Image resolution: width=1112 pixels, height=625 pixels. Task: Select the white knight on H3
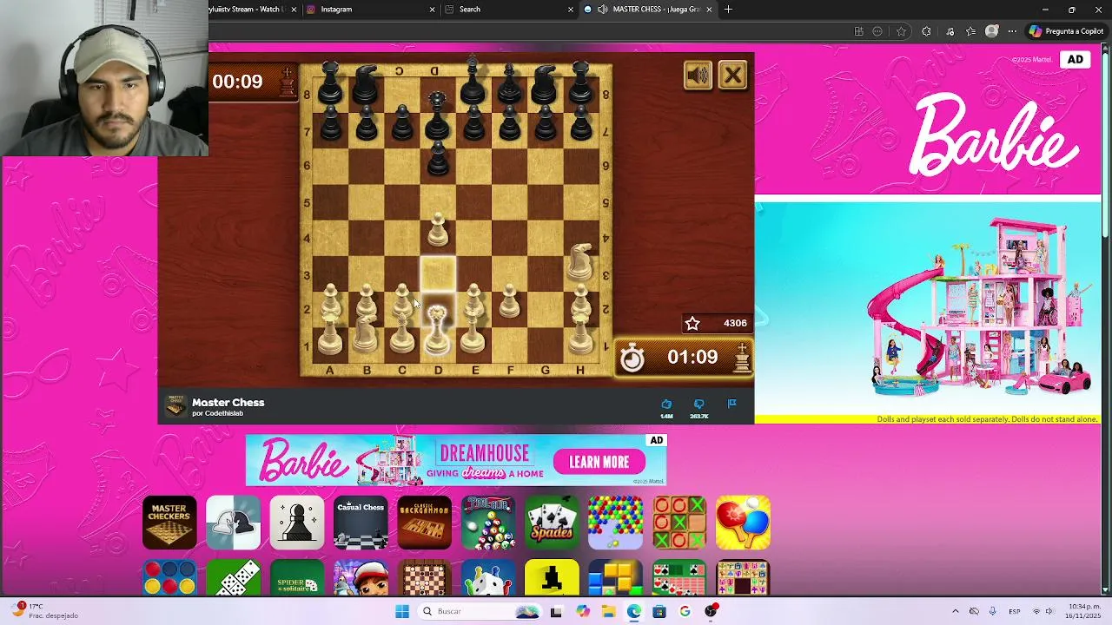click(x=580, y=262)
